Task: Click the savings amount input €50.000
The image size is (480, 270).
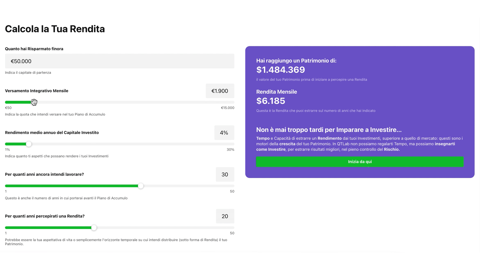Action: coord(119,61)
